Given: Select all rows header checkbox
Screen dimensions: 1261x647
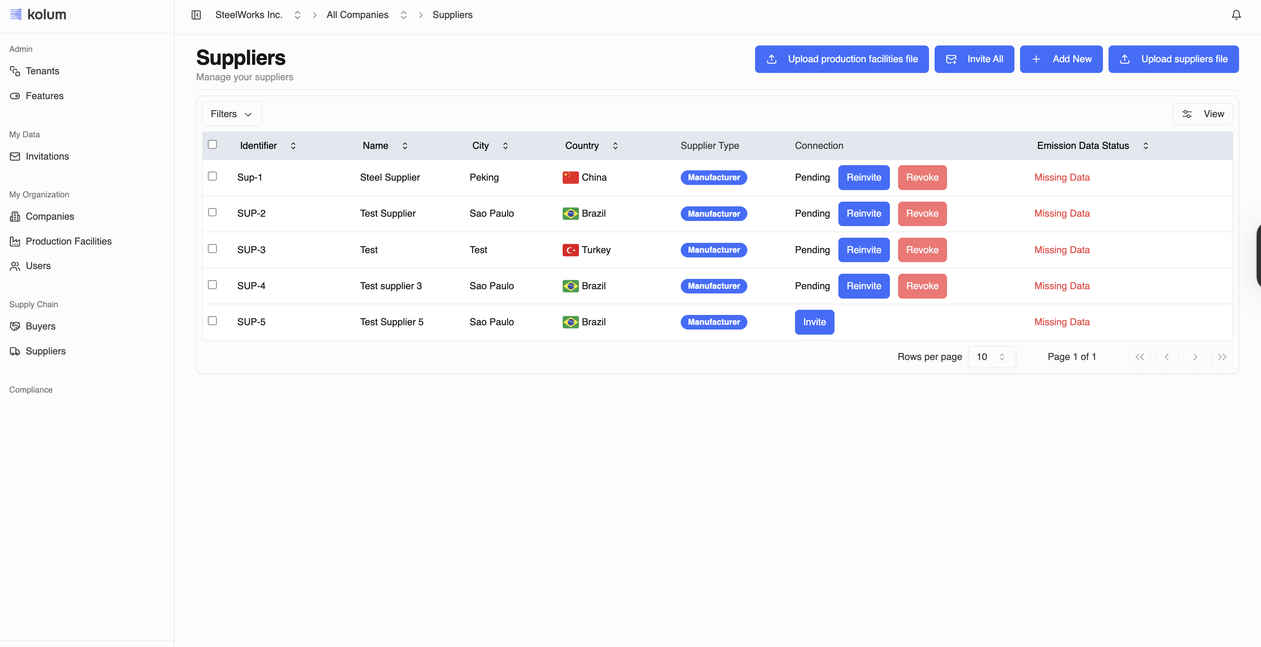Looking at the screenshot, I should tap(213, 145).
